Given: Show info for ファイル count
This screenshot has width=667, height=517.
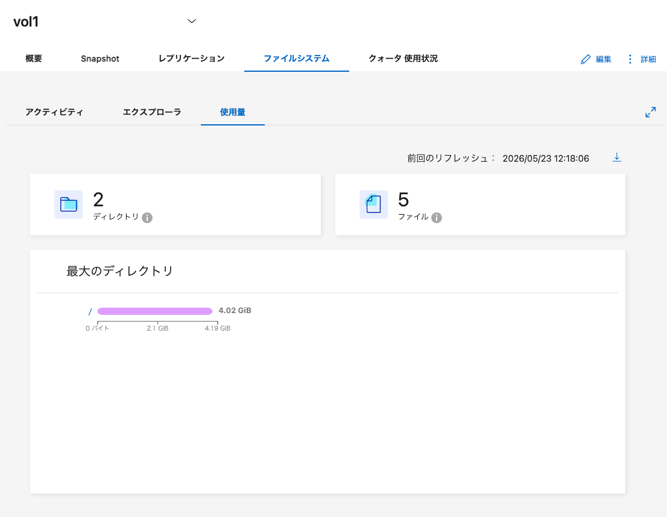Looking at the screenshot, I should coord(437,217).
